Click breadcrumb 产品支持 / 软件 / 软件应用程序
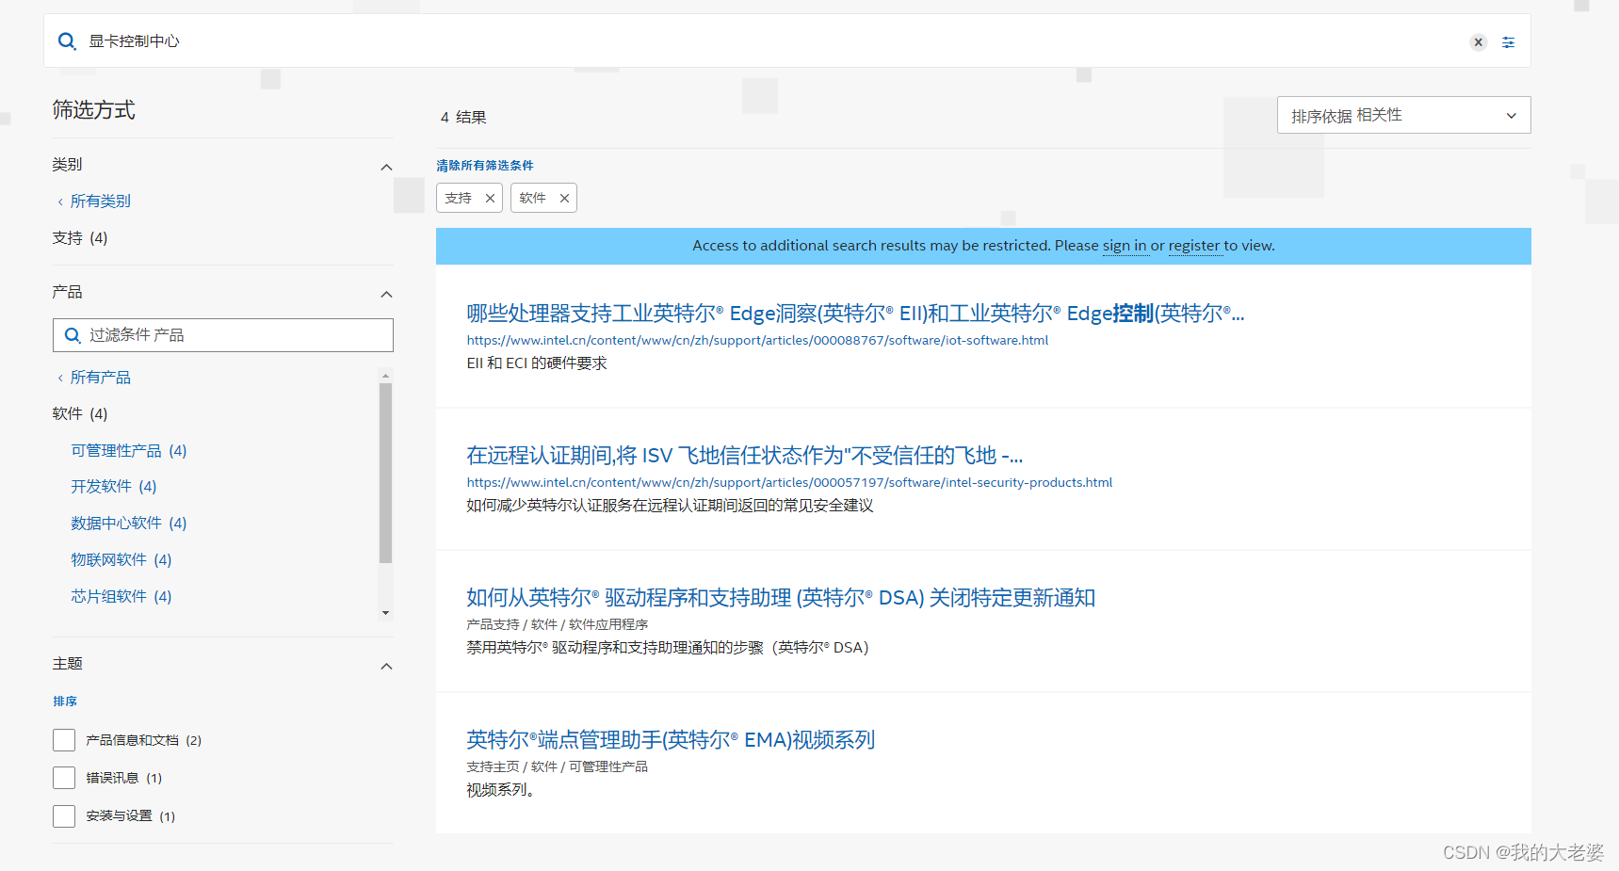Image resolution: width=1619 pixels, height=871 pixels. [558, 624]
